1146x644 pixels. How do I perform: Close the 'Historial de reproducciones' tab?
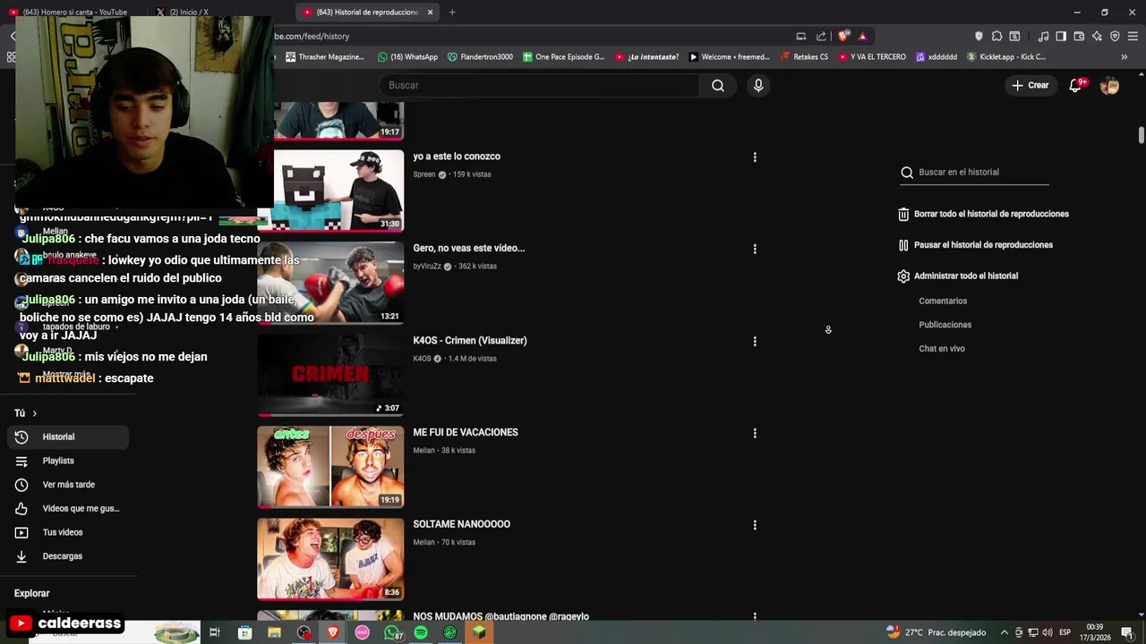[431, 13]
